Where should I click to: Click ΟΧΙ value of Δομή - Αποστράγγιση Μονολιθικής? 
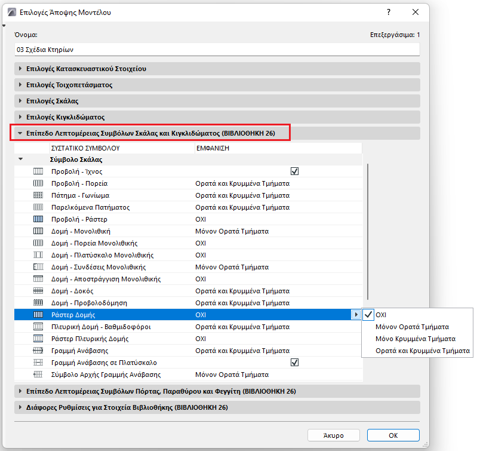pos(201,279)
